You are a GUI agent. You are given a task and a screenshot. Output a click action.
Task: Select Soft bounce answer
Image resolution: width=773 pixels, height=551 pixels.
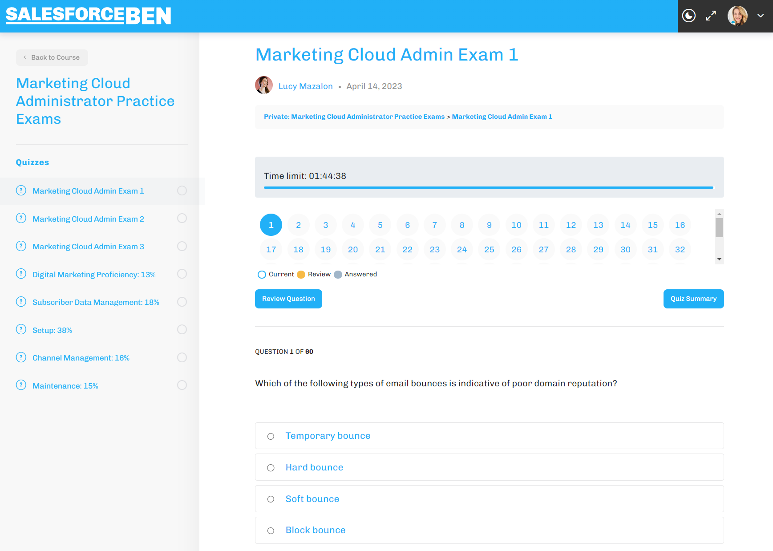tap(489, 499)
